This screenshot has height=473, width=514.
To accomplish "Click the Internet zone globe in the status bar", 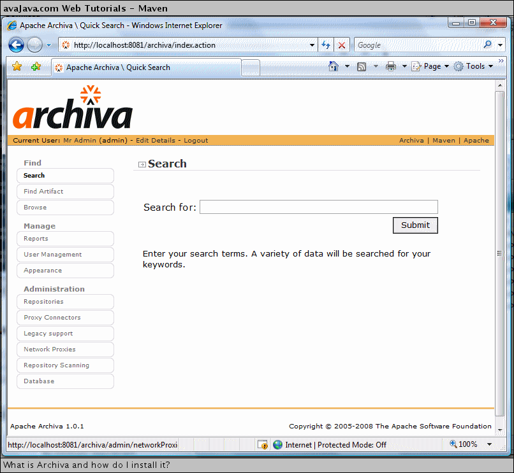I will click(277, 444).
